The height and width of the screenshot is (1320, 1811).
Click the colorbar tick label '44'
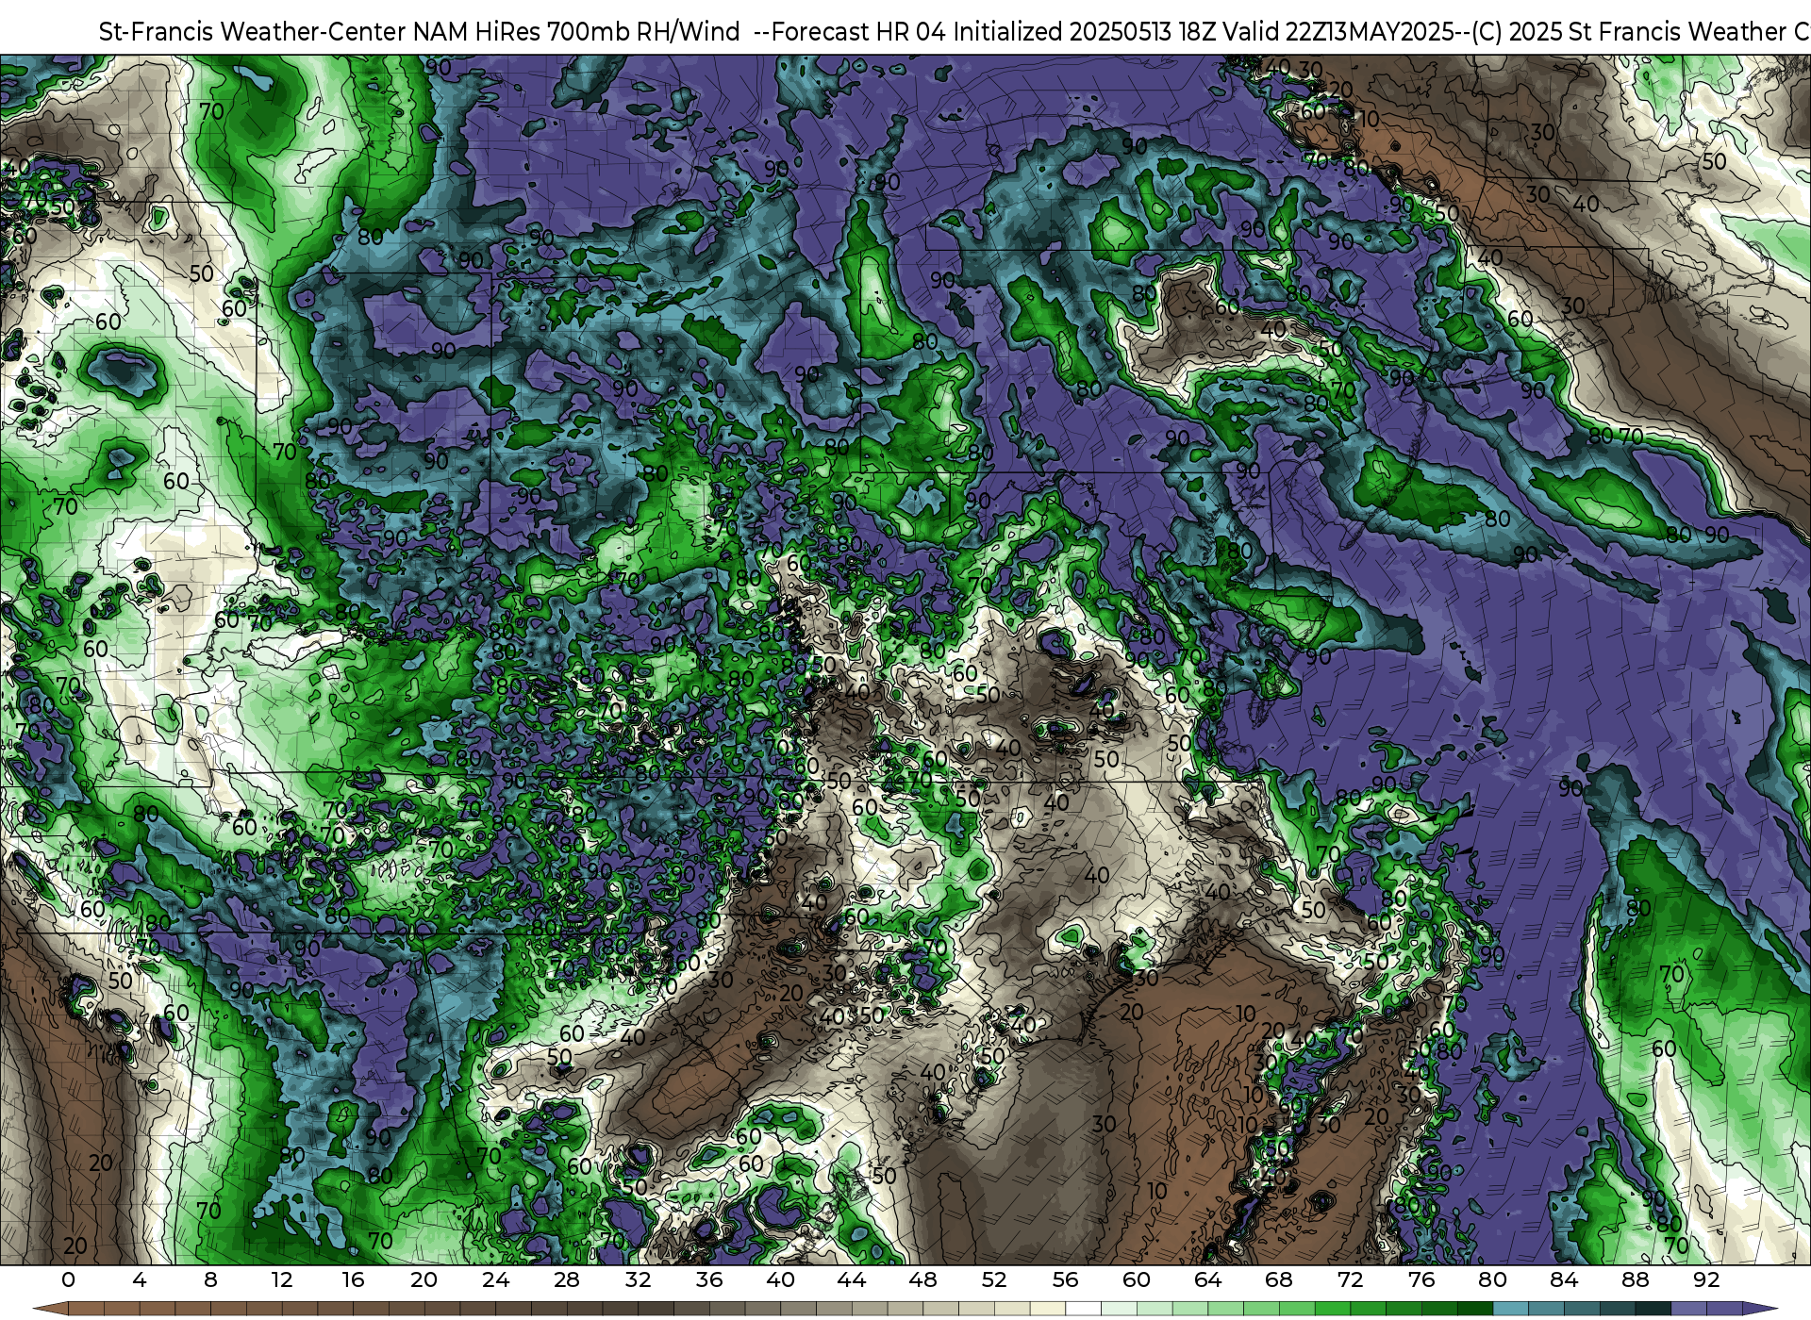coord(852,1279)
